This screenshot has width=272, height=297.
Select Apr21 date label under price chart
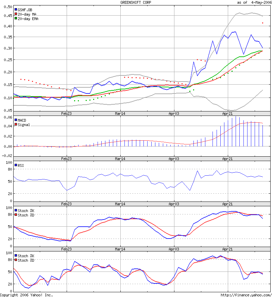tap(227, 113)
